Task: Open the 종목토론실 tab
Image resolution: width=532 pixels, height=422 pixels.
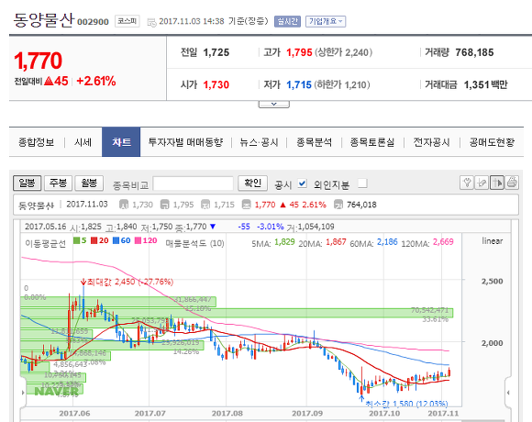Action: point(372,142)
